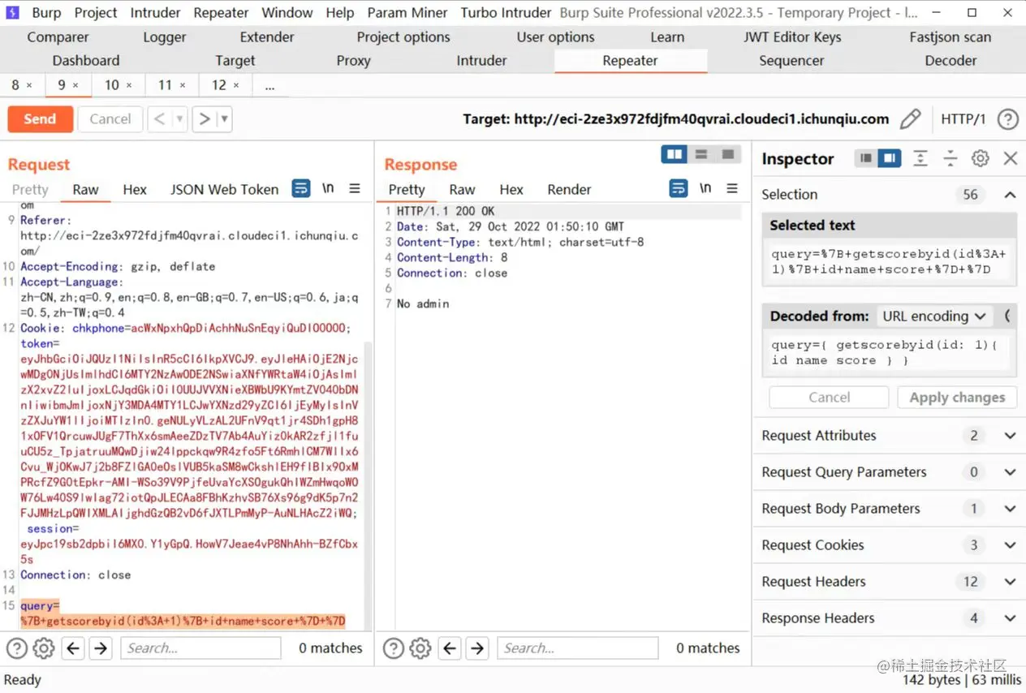Open request search settings gear
The image size is (1026, 693).
click(x=44, y=648)
